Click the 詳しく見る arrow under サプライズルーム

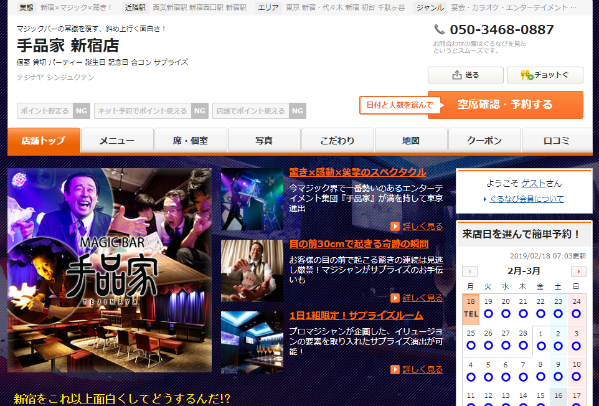pos(395,369)
